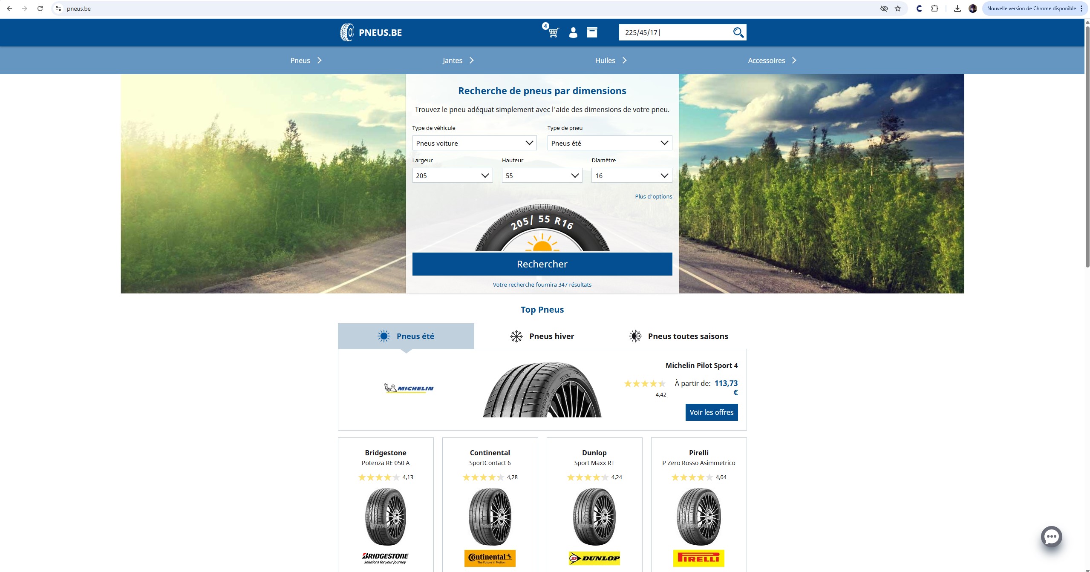1090x572 pixels.
Task: Select the Pneus été tab
Action: pyautogui.click(x=406, y=336)
